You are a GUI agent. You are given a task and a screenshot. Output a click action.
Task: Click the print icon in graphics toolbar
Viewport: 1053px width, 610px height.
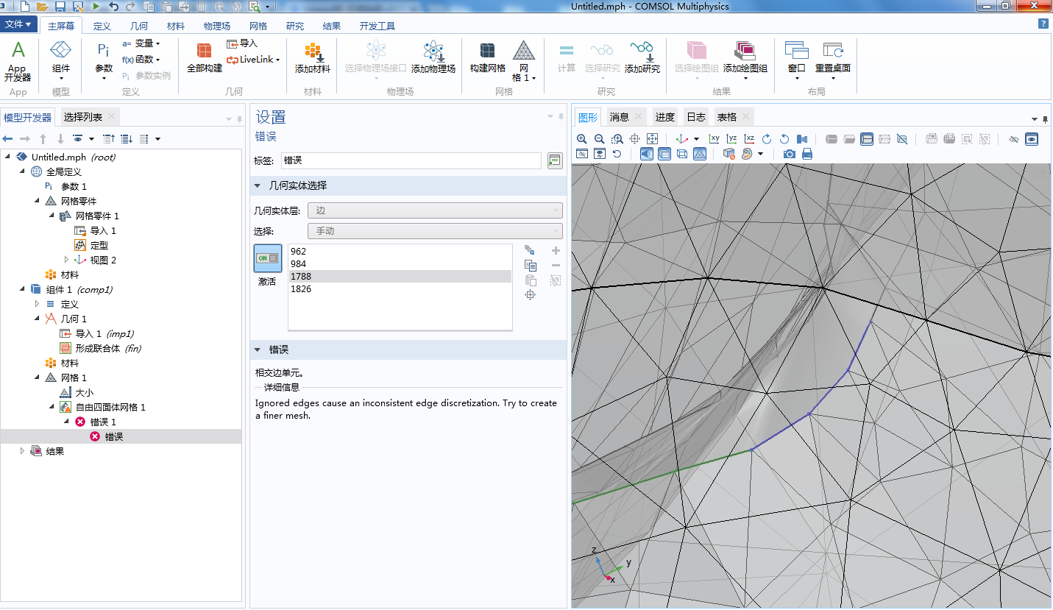point(807,154)
